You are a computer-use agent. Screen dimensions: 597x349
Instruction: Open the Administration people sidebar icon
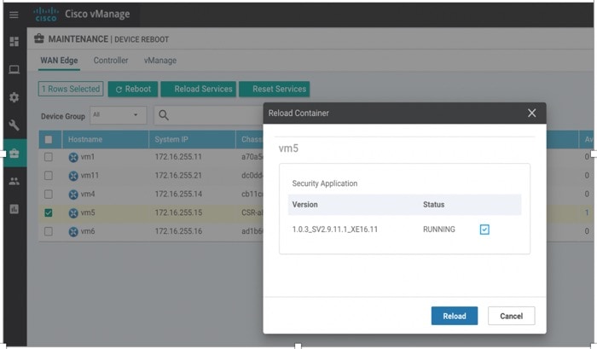coord(14,181)
